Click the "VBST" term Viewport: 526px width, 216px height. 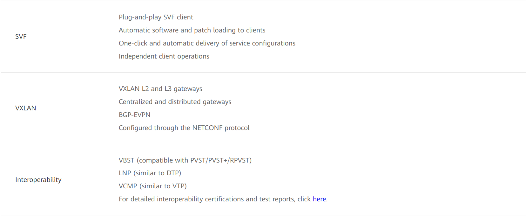tap(126, 160)
